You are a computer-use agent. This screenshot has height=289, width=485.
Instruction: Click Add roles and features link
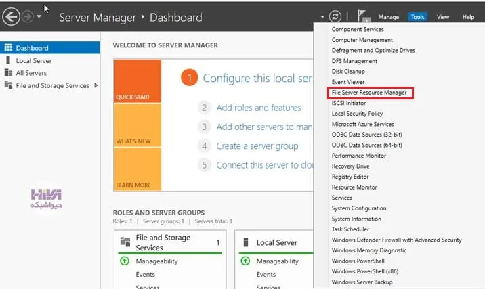tap(259, 108)
